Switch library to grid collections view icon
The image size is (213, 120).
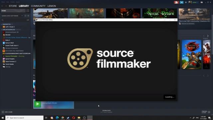click(x=28, y=11)
